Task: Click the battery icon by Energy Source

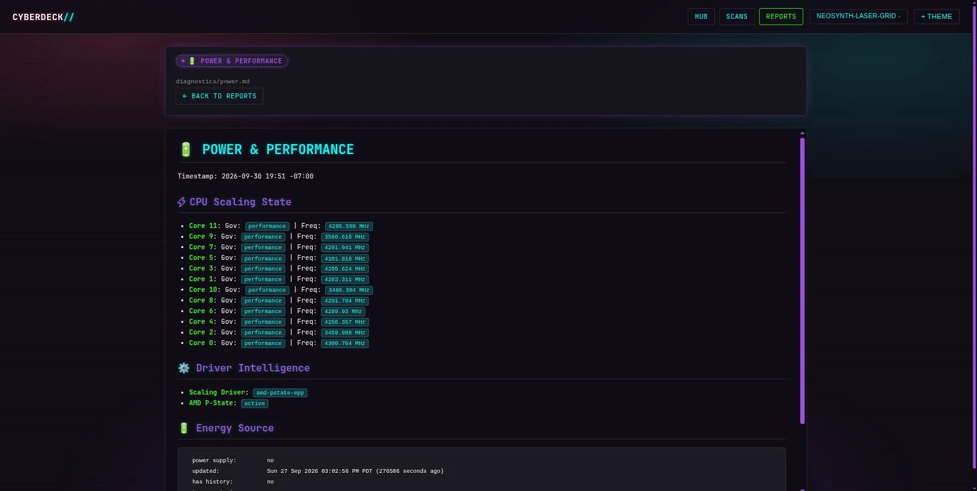Action: pyautogui.click(x=184, y=428)
